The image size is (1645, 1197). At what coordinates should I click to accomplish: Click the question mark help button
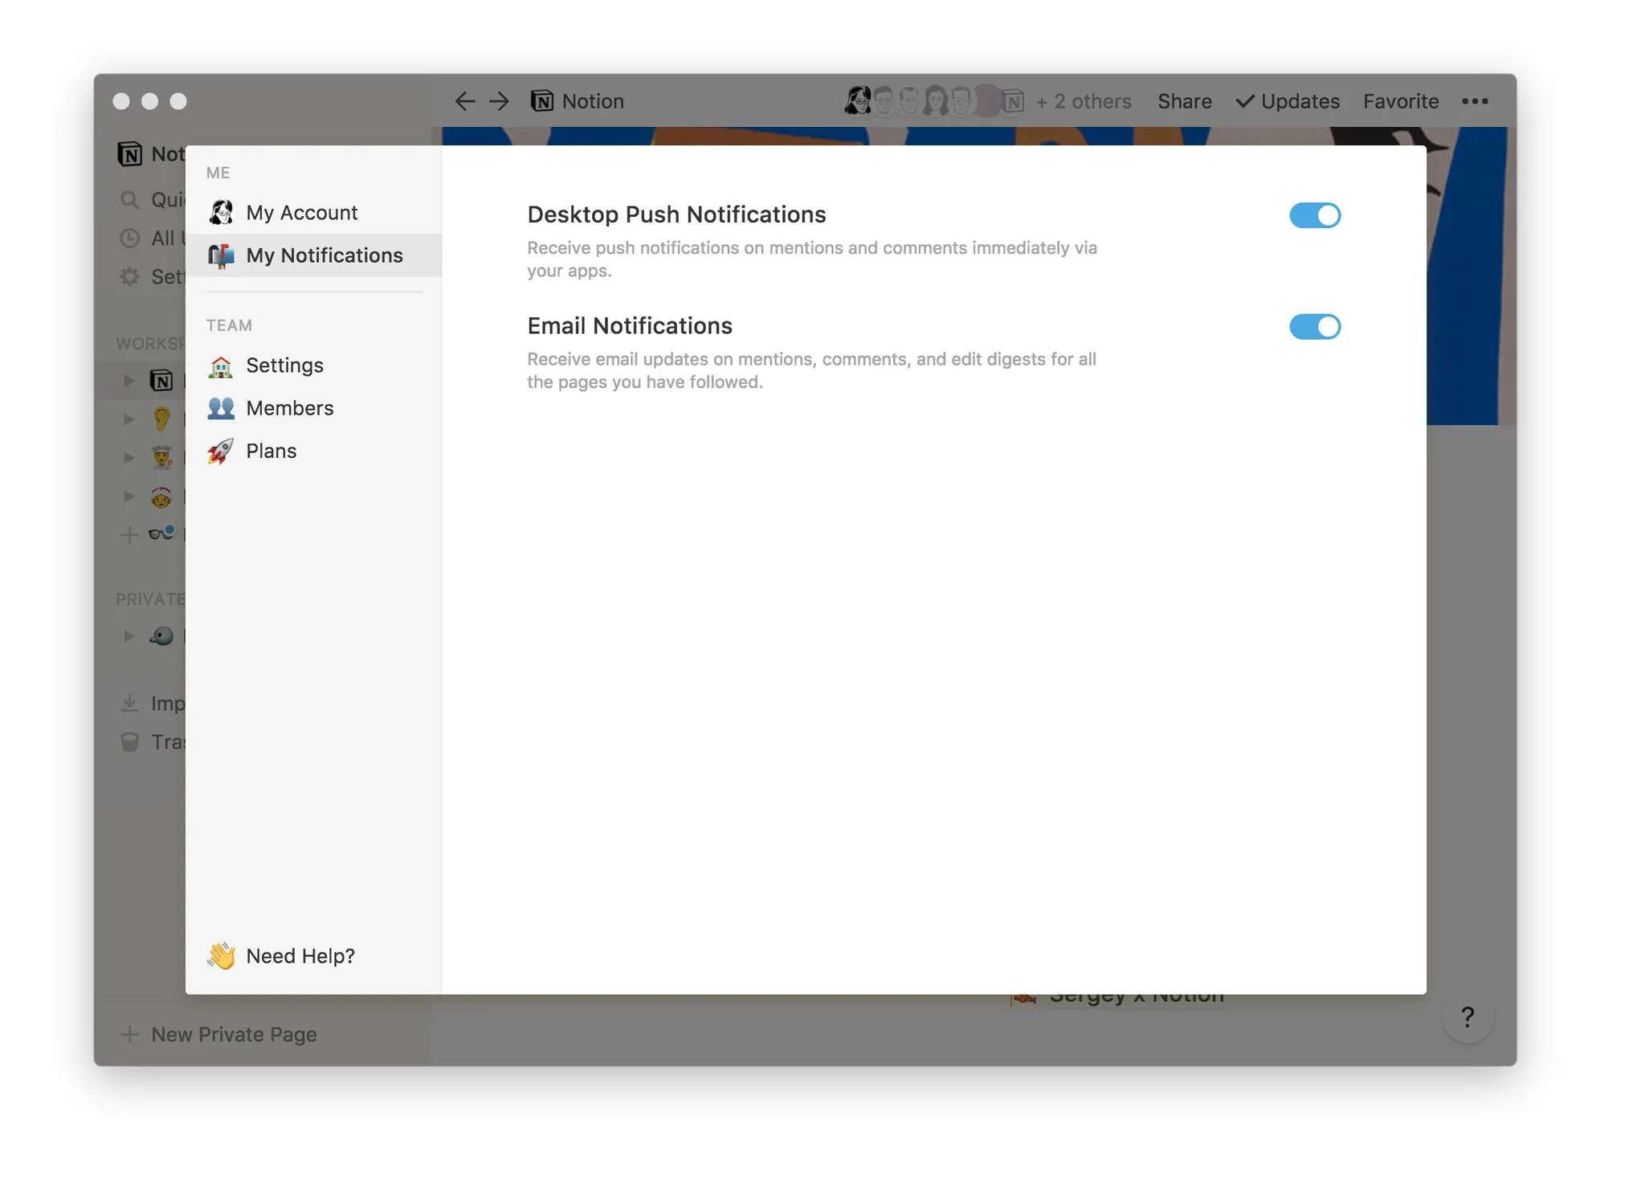pos(1467,1017)
